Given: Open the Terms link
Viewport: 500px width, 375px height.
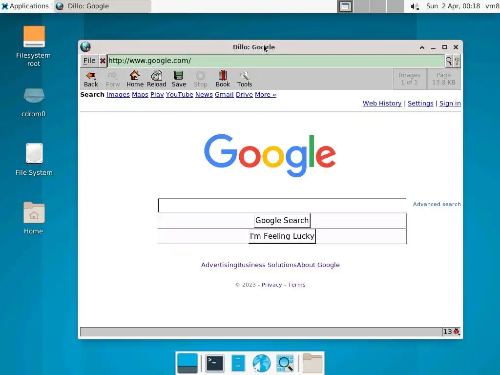Looking at the screenshot, I should 296,285.
